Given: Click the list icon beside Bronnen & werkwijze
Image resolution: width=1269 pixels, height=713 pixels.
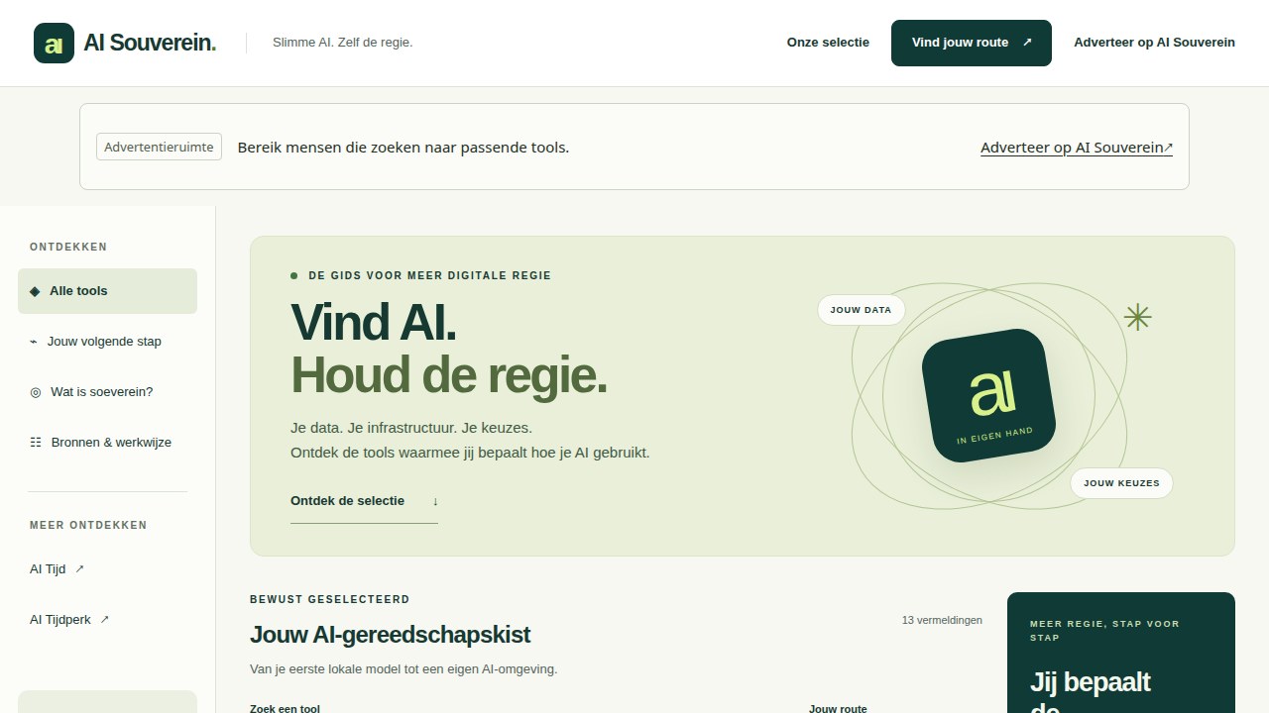Looking at the screenshot, I should pos(36,443).
